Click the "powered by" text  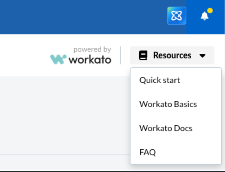[92, 49]
